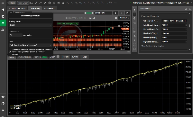Click the save backtest report icon
This screenshot has width=193, height=117.
pos(127,13)
